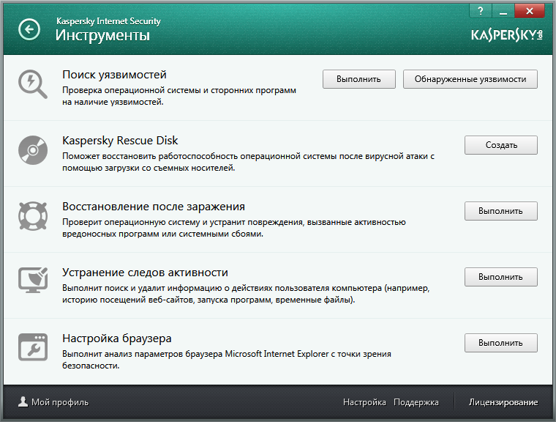
Task: Select the Устранение следов активности heading
Action: (x=145, y=273)
